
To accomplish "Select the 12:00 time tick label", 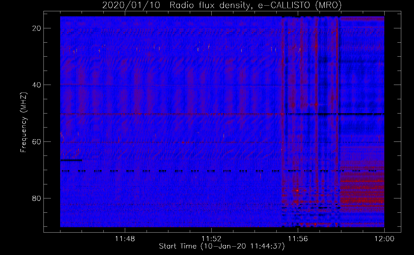I will (x=384, y=239).
